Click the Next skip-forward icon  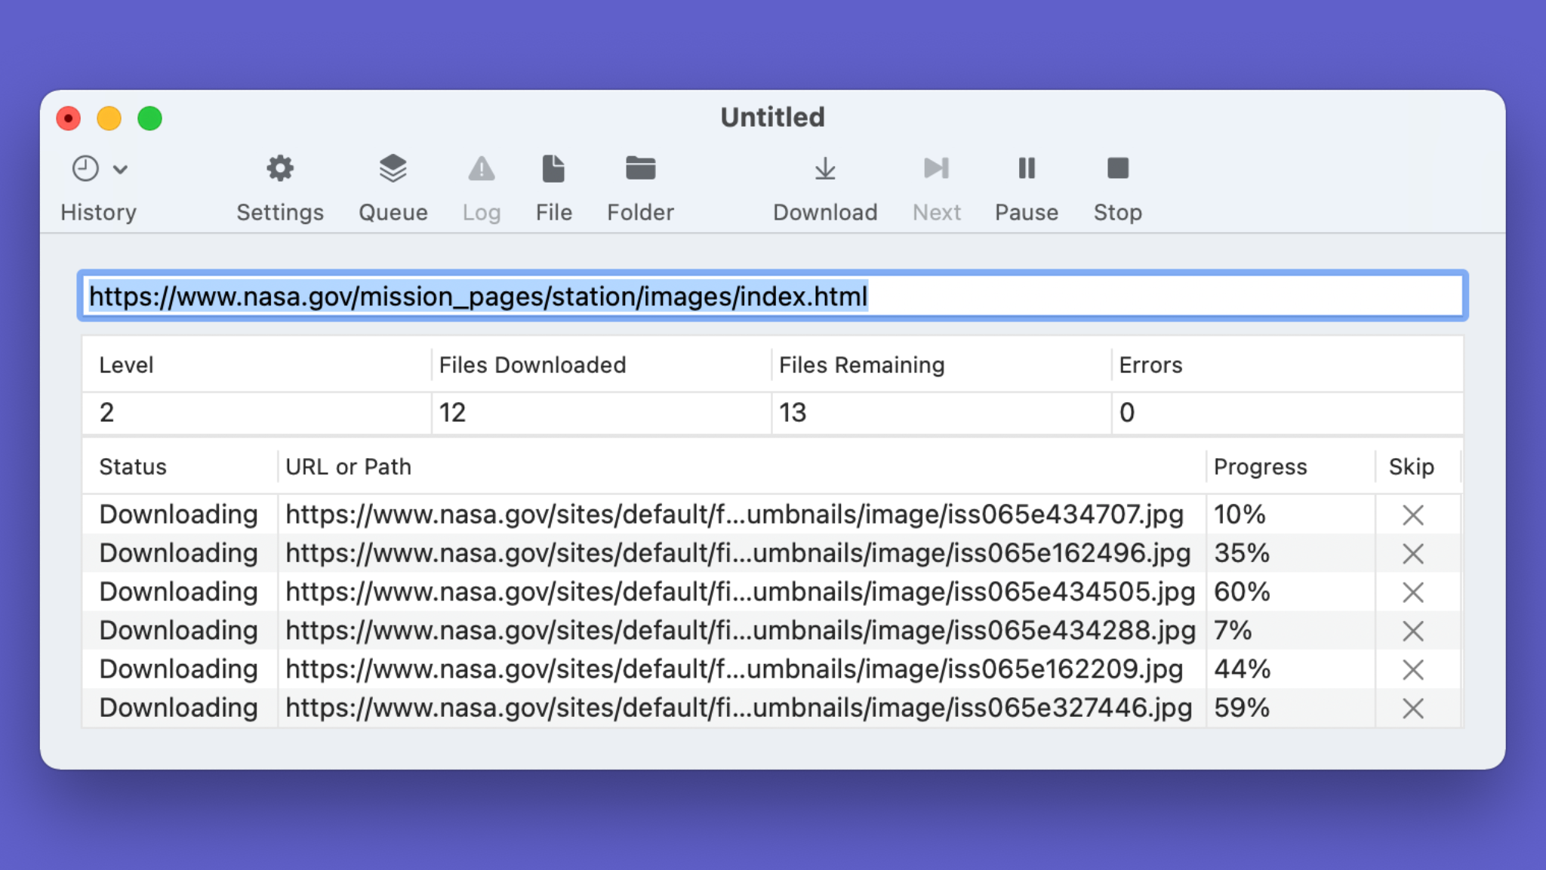936,168
